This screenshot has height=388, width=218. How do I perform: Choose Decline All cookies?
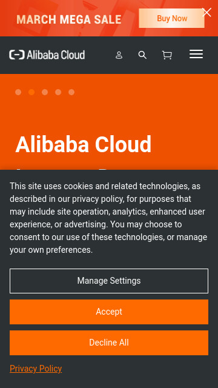[109, 343]
